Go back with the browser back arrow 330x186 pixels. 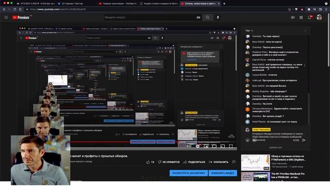pyautogui.click(x=4, y=9)
